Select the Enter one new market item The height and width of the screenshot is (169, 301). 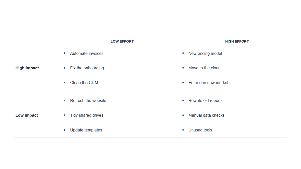208,83
